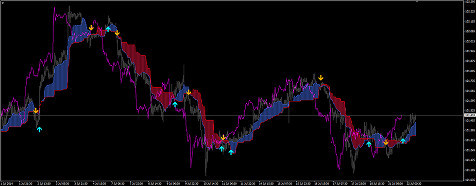
Task: Click the 11 Jul 06:30 time label
Action: [x=229, y=183]
